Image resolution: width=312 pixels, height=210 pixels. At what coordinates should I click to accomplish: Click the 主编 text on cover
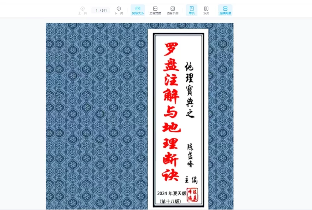(x=191, y=180)
